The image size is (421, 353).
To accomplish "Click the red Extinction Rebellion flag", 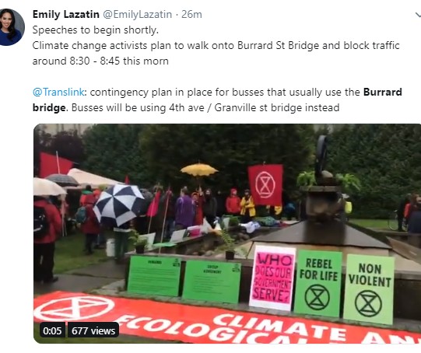I will [x=265, y=185].
